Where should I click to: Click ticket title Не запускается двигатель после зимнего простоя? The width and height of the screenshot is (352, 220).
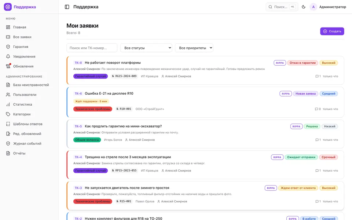(127, 188)
